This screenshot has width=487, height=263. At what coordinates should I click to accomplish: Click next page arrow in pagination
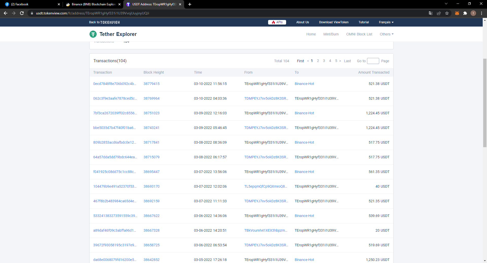[x=340, y=61]
